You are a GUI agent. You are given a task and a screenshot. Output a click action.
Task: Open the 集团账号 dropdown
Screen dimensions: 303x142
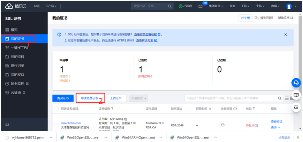coord(216,6)
